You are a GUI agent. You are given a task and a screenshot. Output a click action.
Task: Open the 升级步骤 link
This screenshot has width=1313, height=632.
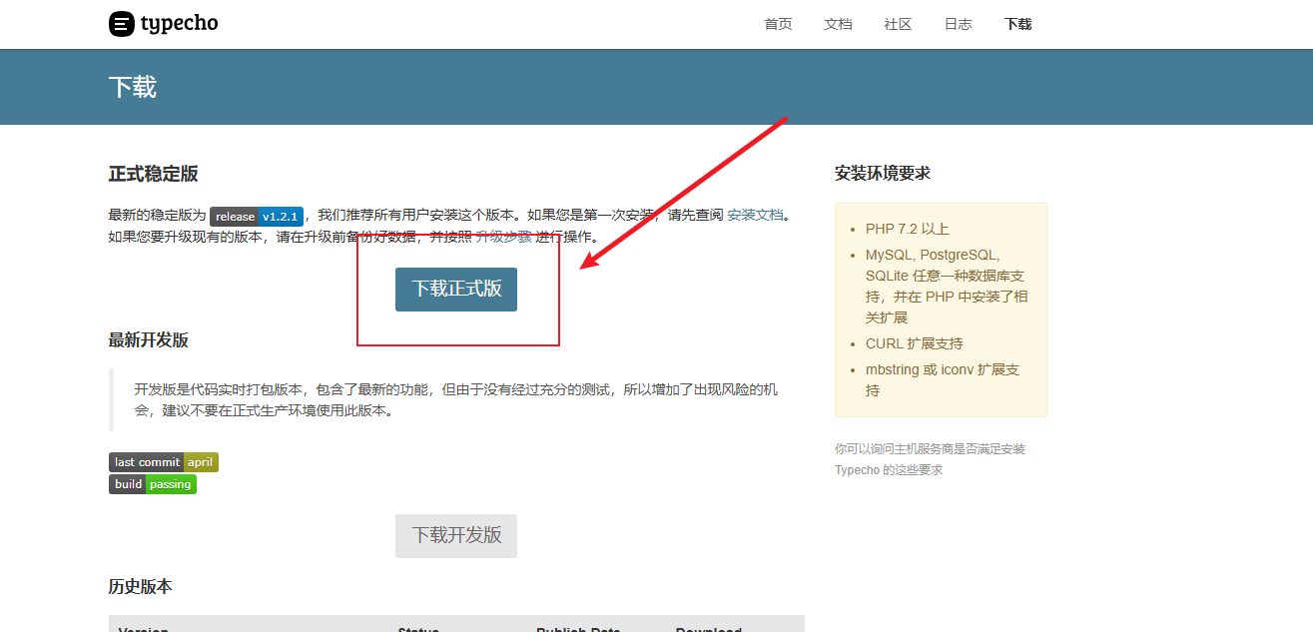(503, 237)
